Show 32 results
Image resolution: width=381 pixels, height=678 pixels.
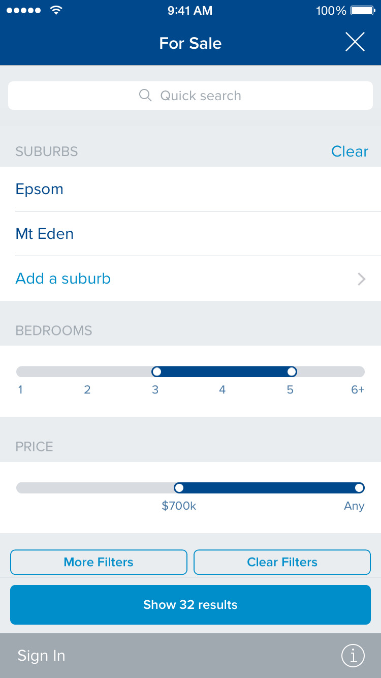[190, 605]
